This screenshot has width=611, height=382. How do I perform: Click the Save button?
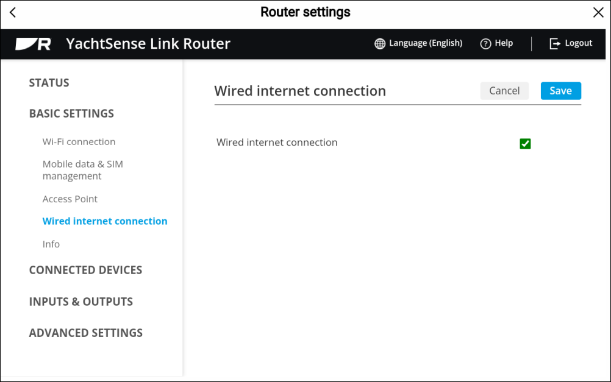tap(561, 91)
